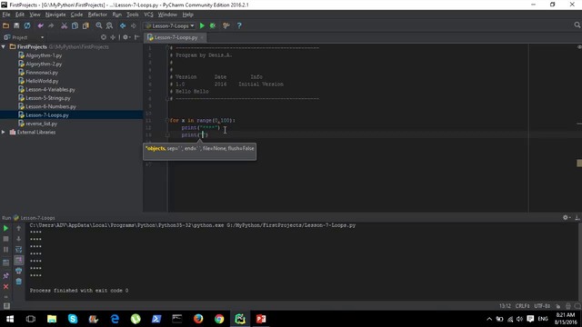This screenshot has height=327, width=582.
Task: Open the Run panel gear settings dropdown
Action: pyautogui.click(x=566, y=218)
